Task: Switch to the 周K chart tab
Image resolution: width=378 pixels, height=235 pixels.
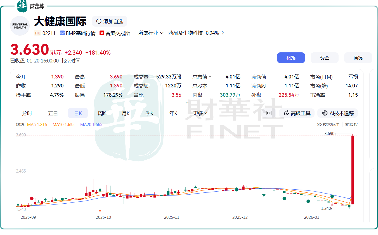Action: point(102,113)
